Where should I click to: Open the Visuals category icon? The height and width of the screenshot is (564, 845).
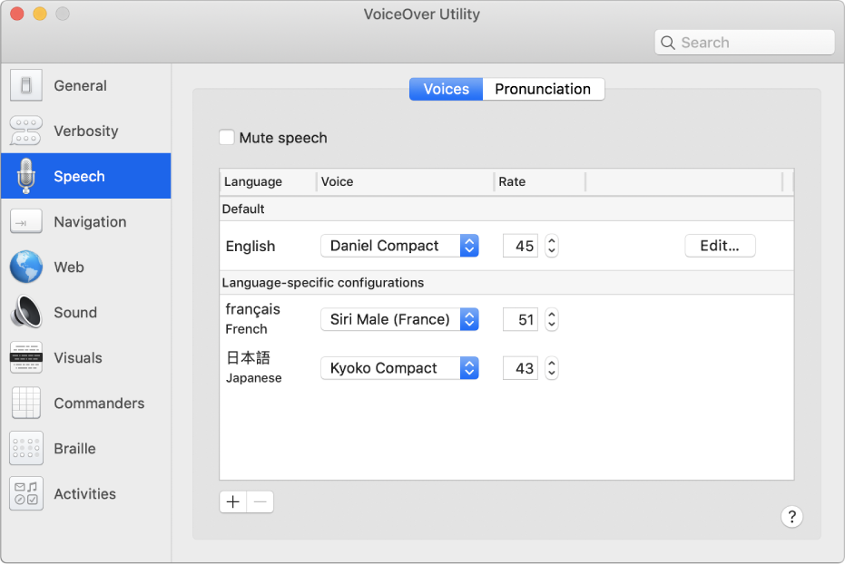25,358
